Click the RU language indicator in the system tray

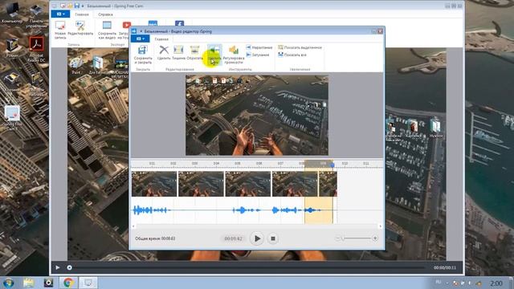pos(438,282)
